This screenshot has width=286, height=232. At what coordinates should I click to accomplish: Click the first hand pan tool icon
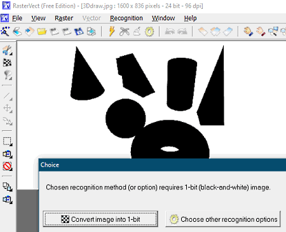tap(248, 31)
